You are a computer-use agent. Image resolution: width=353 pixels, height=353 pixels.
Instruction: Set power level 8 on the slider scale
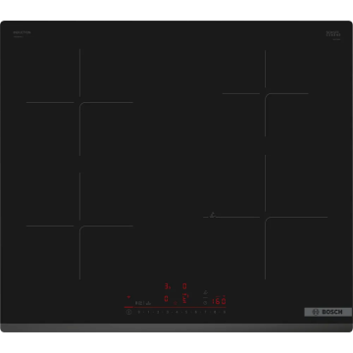215,312
